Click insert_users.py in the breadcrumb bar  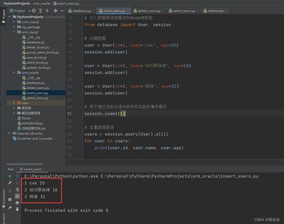click(x=67, y=4)
